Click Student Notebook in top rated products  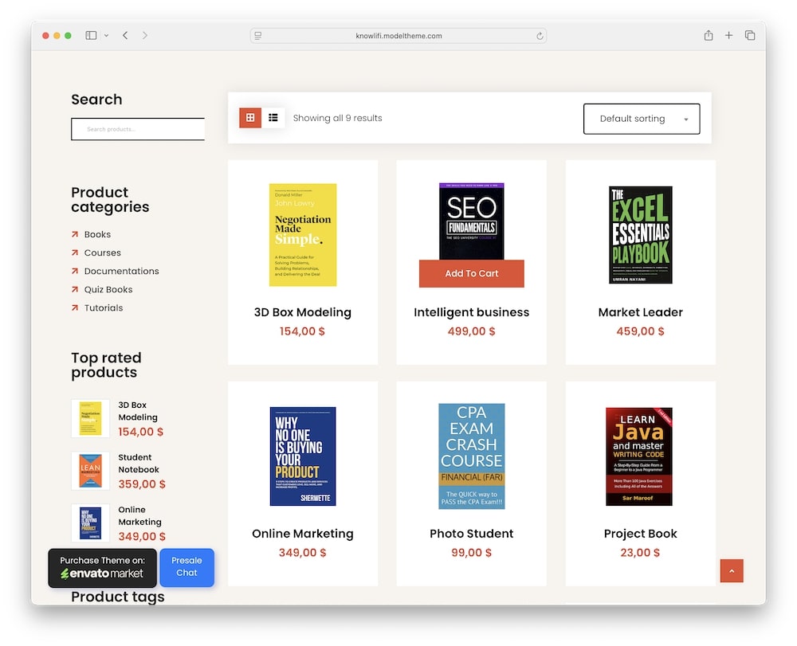[138, 463]
